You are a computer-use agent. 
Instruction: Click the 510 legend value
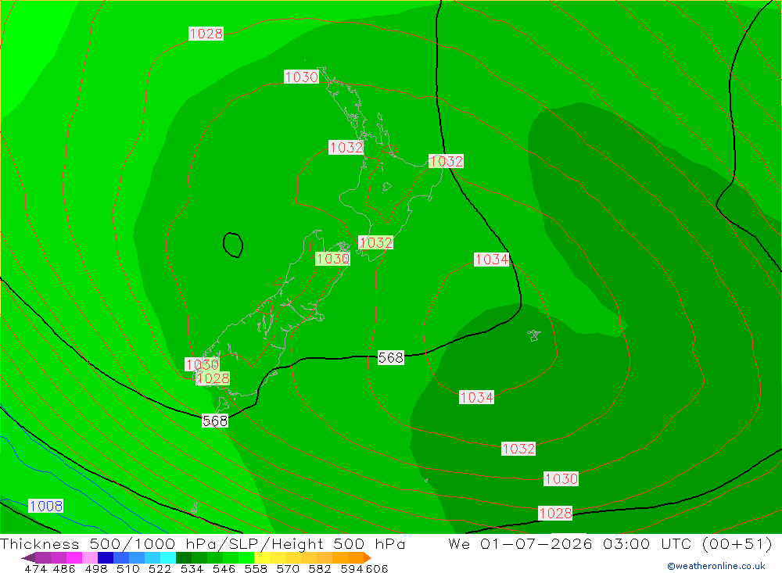tap(128, 568)
